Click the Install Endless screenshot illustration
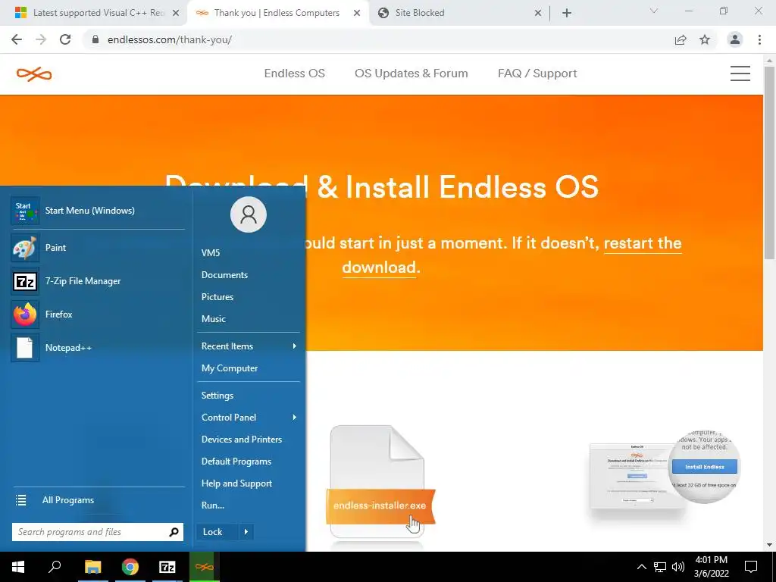 click(664, 474)
